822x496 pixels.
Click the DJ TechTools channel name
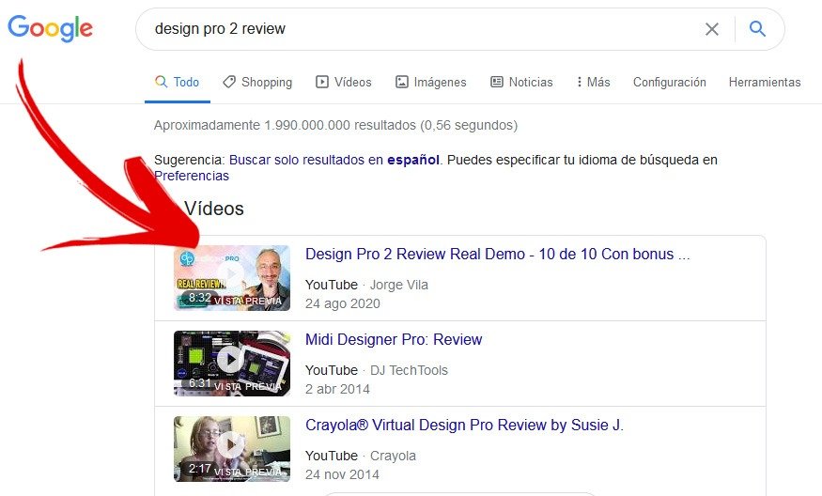click(x=409, y=370)
